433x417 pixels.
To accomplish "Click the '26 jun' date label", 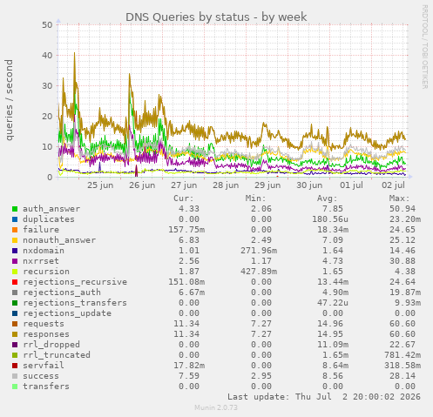I will (x=142, y=185).
